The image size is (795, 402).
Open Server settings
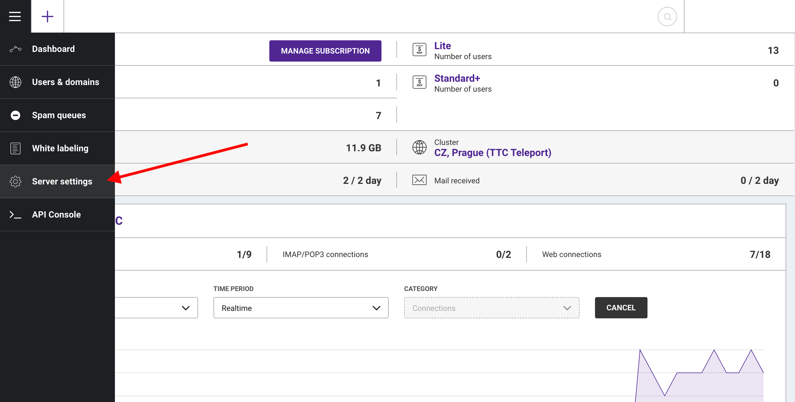[x=57, y=181]
